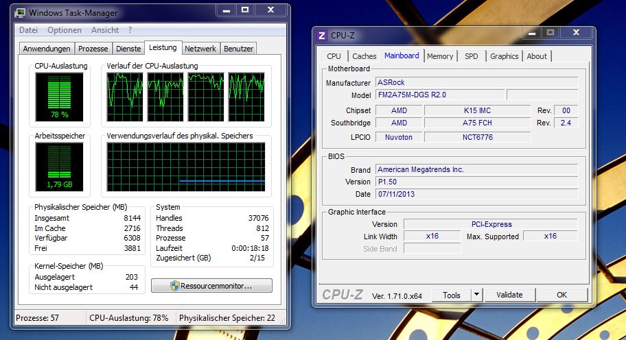The height and width of the screenshot is (340, 626).
Task: Click the second CPU core history graph
Action: 165,97
